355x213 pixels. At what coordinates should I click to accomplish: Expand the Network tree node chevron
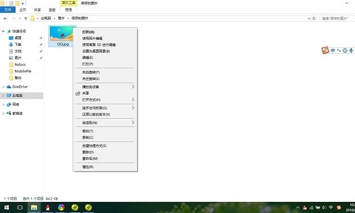tap(3, 105)
